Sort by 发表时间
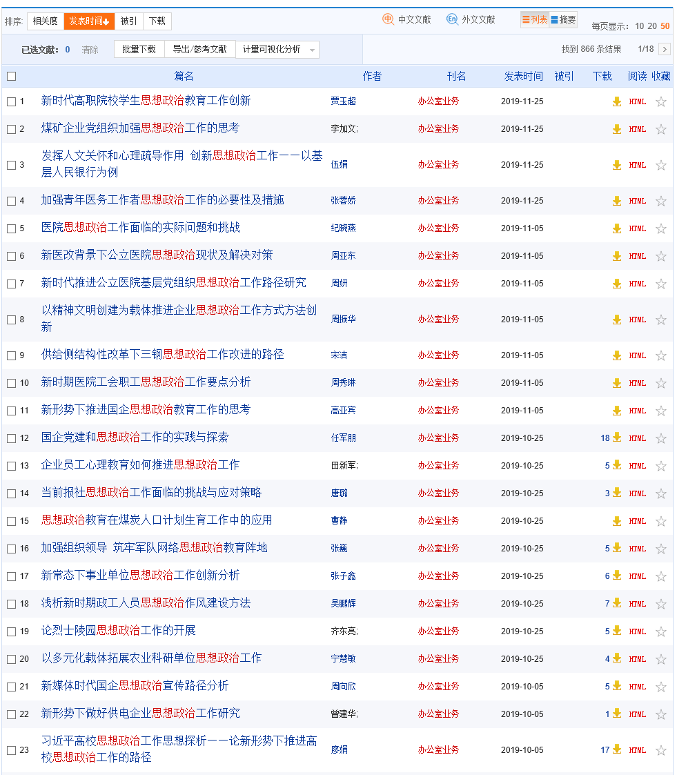 coord(89,21)
